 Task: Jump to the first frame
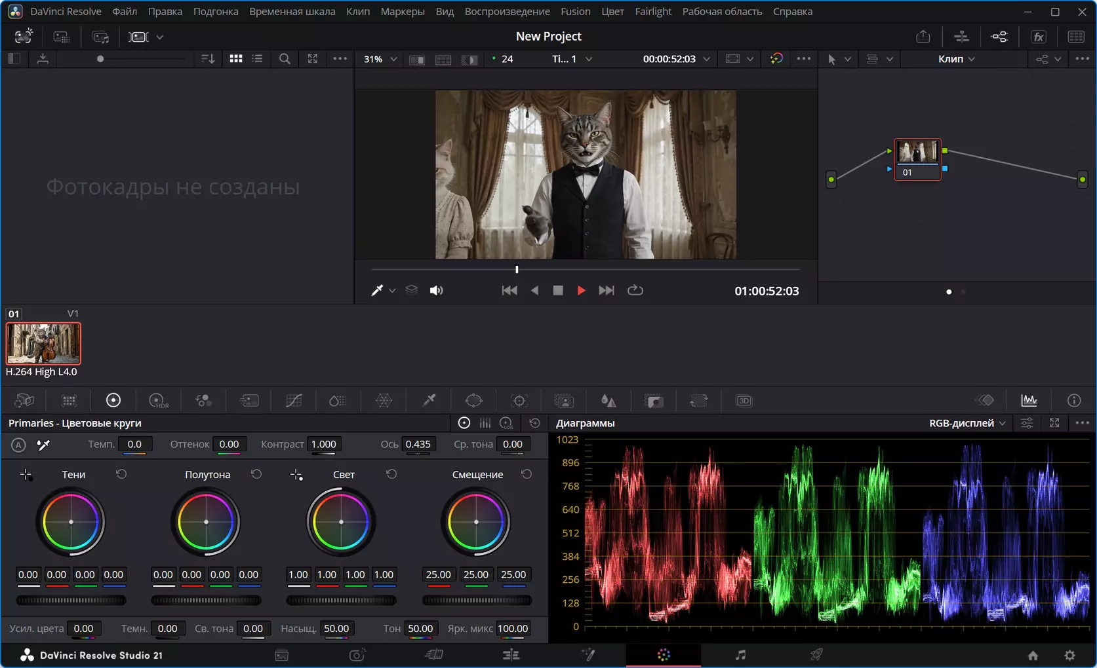(x=509, y=290)
